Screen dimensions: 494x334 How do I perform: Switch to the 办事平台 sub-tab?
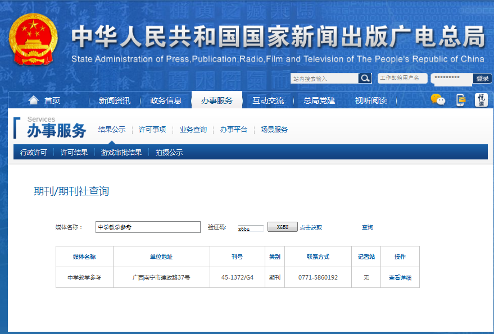point(233,129)
